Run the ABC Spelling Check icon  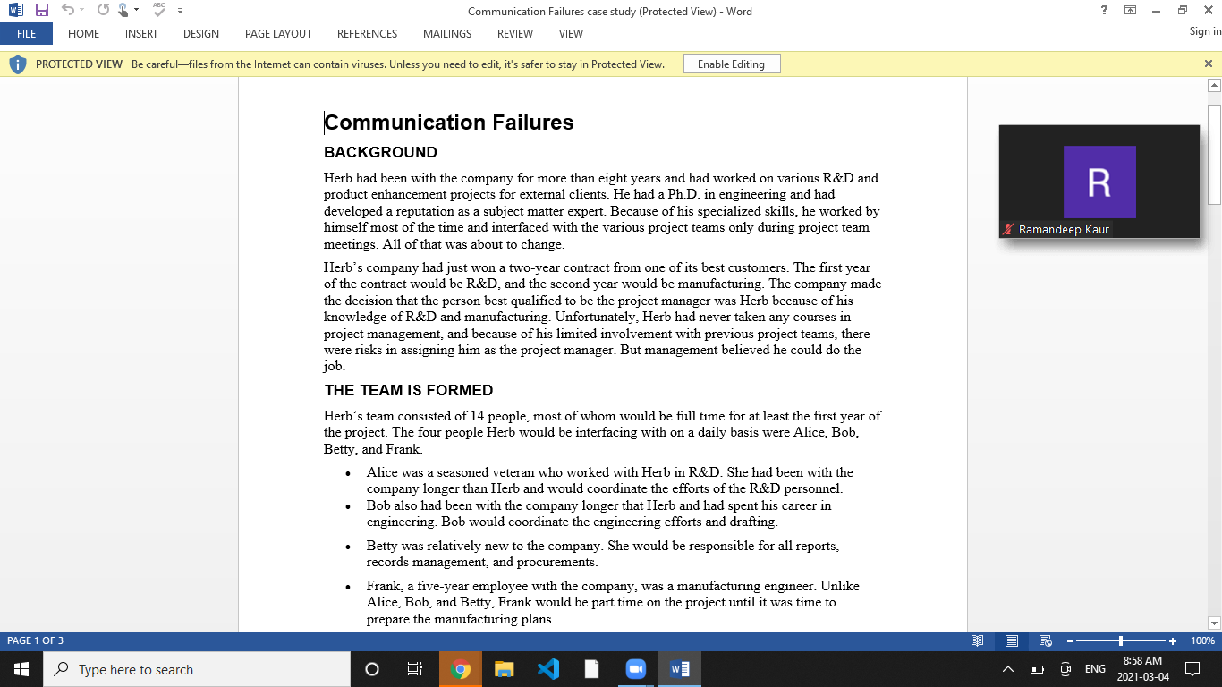158,10
